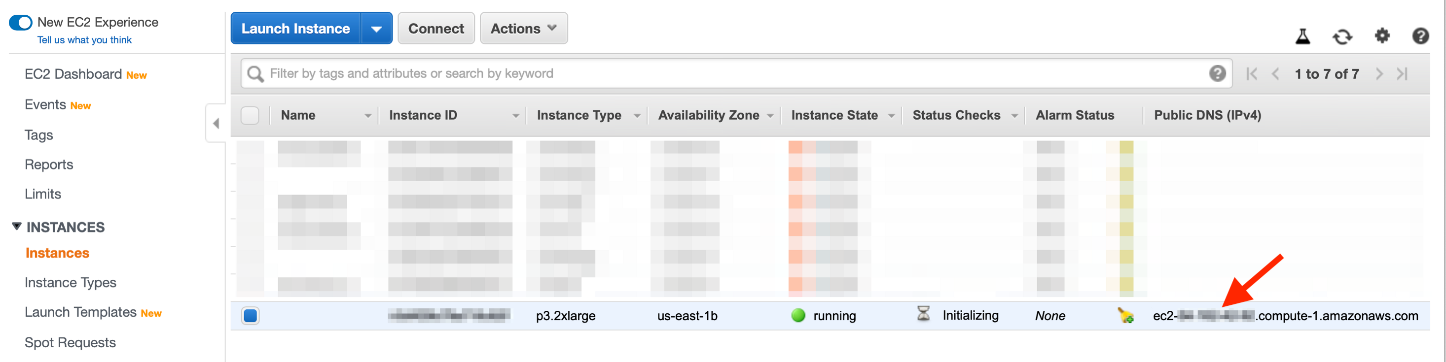Open the Status Checks column arrow
Screen dimensions: 1446x362
pos(1014,116)
